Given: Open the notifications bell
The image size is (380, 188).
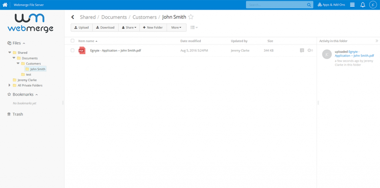Looking at the screenshot, I should tap(363, 5).
